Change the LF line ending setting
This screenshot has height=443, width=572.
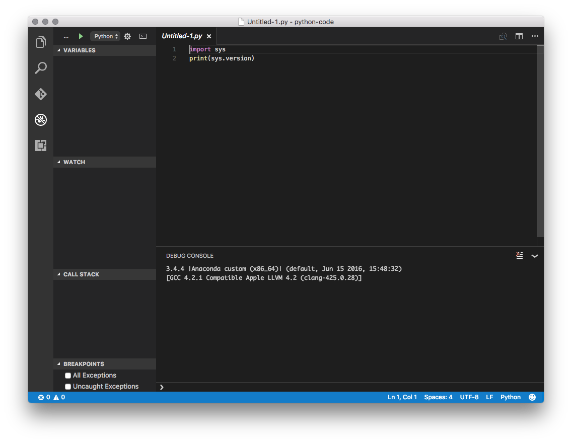(489, 397)
